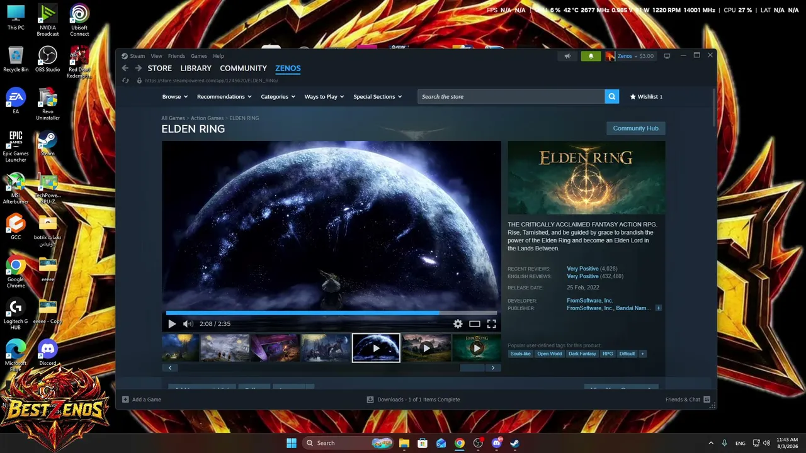Select the Ubisoft Connect desktop icon
Viewport: 806px width, 453px height.
(79, 20)
